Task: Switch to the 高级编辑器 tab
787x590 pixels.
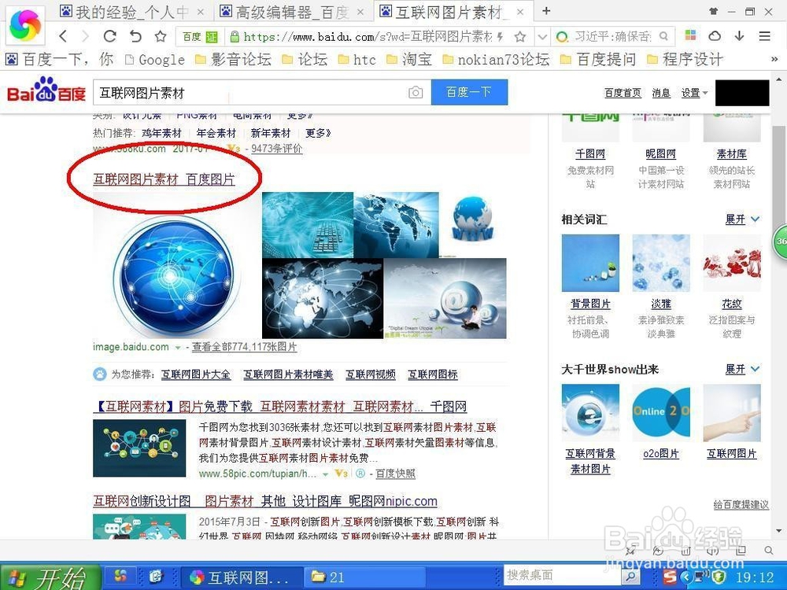Action: [x=292, y=12]
